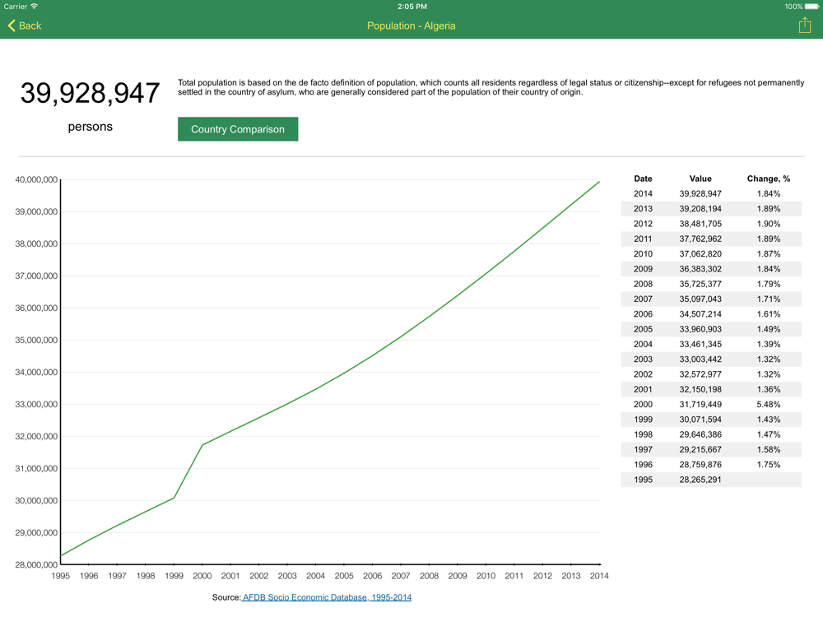This screenshot has height=617, width=823.
Task: Tap the Wi-Fi icon in the status bar
Action: [x=35, y=7]
